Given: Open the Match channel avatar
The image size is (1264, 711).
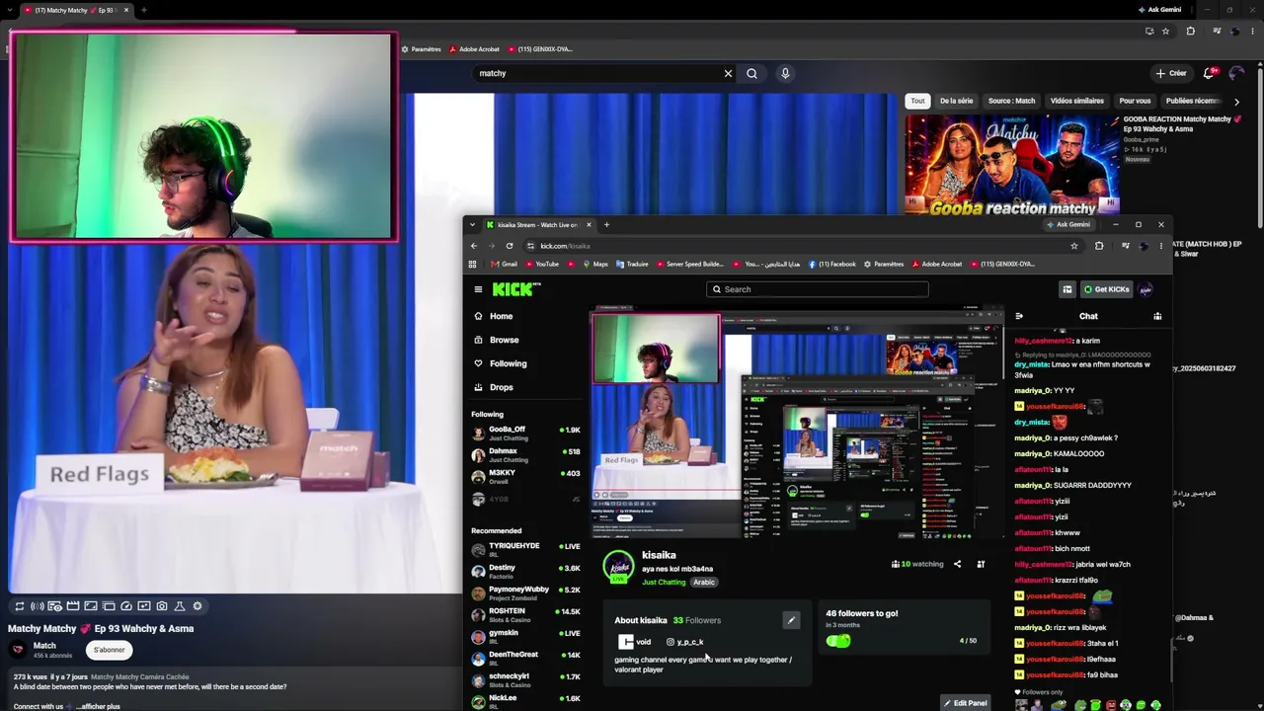Looking at the screenshot, I should [x=18, y=649].
